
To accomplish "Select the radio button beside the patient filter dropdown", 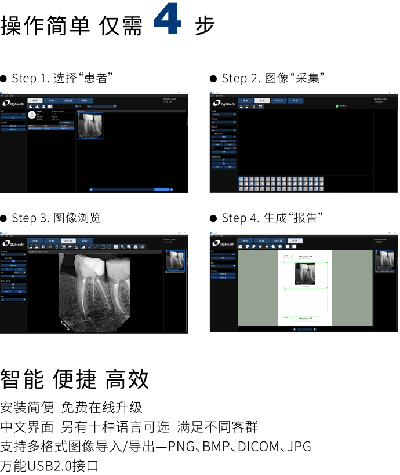I will click(x=77, y=107).
